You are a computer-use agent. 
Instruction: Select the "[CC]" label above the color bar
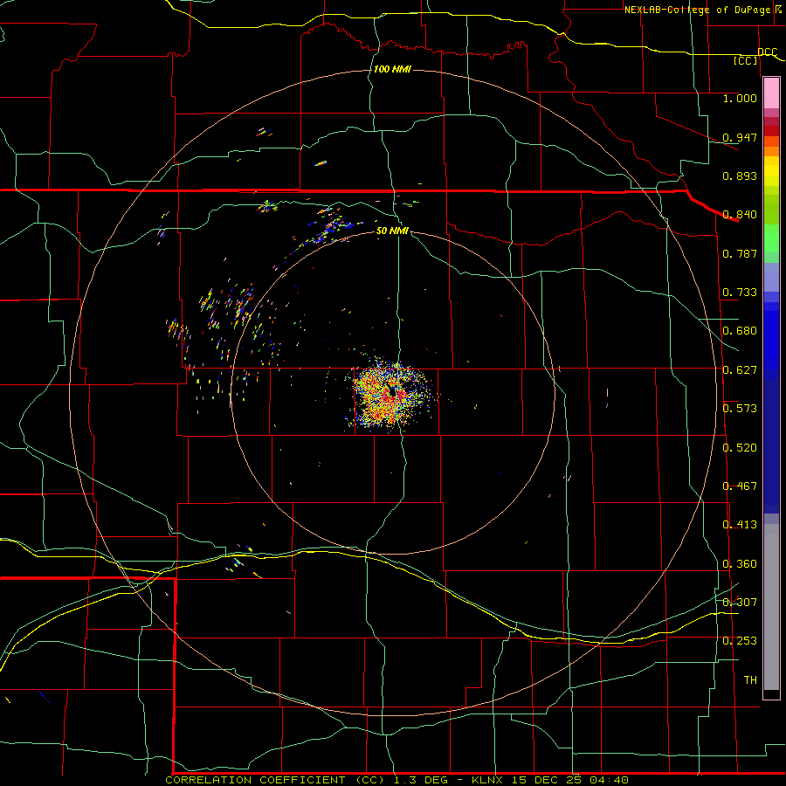(745, 60)
